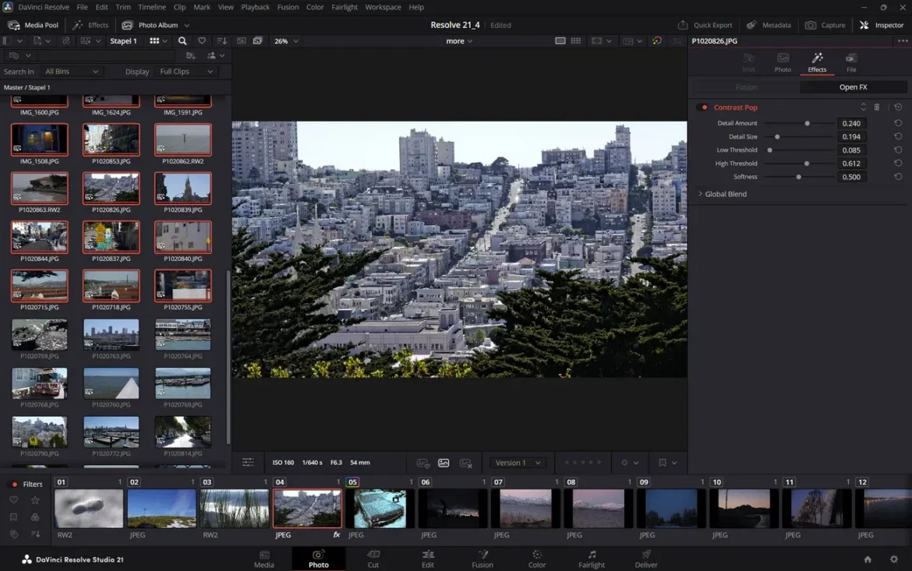Click the High Threshold slider handle

tap(806, 164)
